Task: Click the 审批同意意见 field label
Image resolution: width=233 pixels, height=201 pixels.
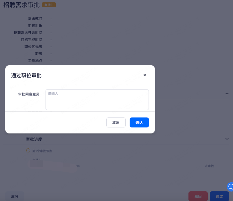Action: pyautogui.click(x=29, y=95)
